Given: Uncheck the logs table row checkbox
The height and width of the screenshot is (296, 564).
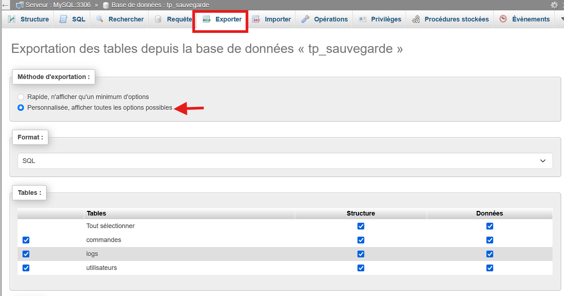Looking at the screenshot, I should pyautogui.click(x=26, y=254).
